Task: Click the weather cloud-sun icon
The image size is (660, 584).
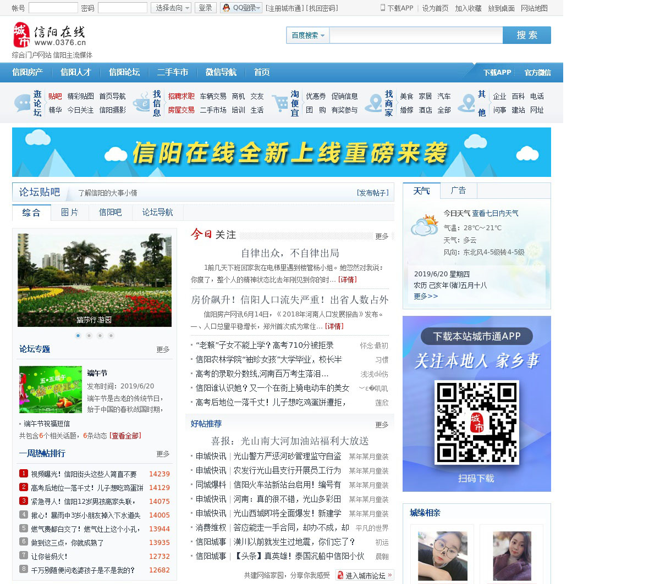Action: coord(425,226)
